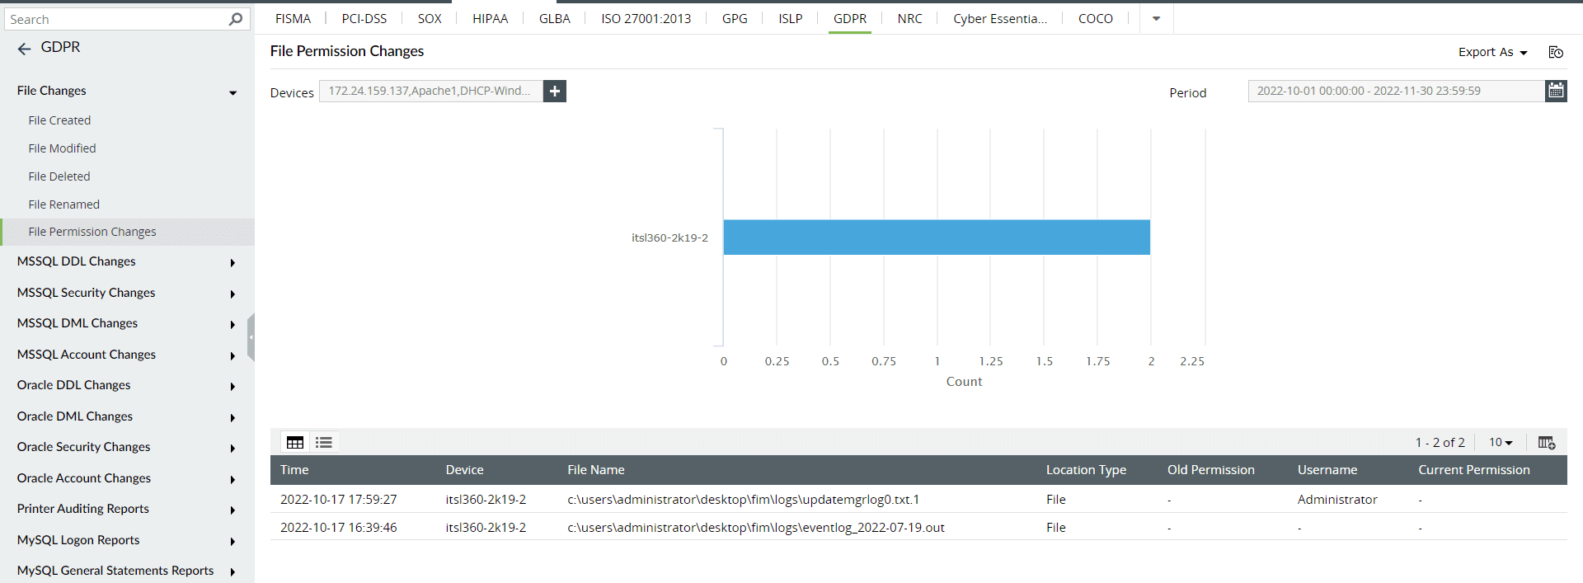Switch to table grid view
Viewport: 1583px width, 583px height.
click(295, 443)
